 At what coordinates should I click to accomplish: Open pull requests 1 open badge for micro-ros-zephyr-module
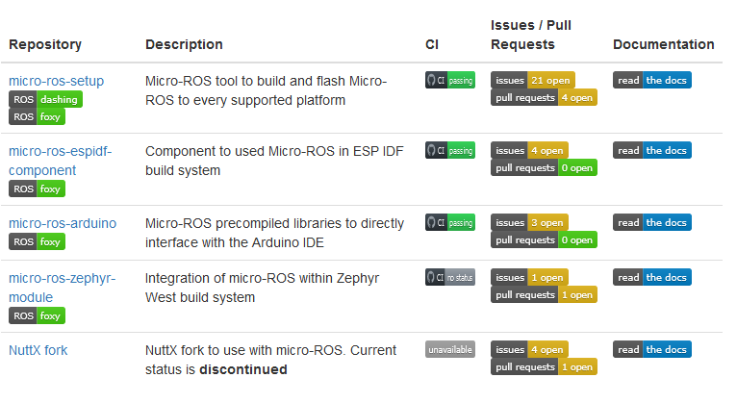[544, 294]
